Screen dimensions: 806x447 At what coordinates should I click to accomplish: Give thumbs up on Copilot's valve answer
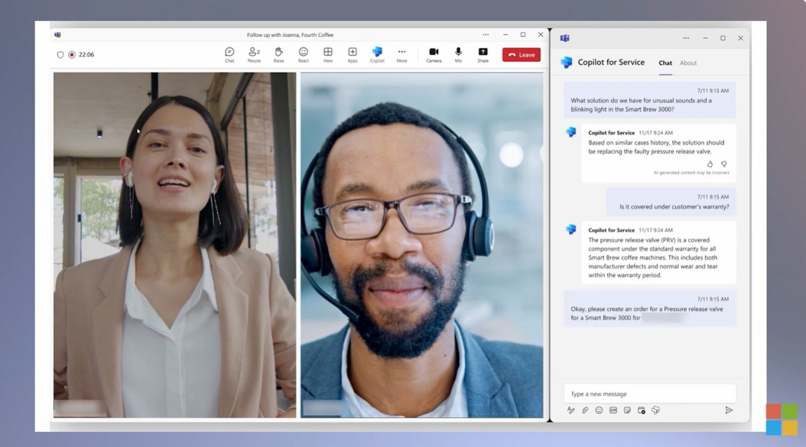pyautogui.click(x=709, y=164)
